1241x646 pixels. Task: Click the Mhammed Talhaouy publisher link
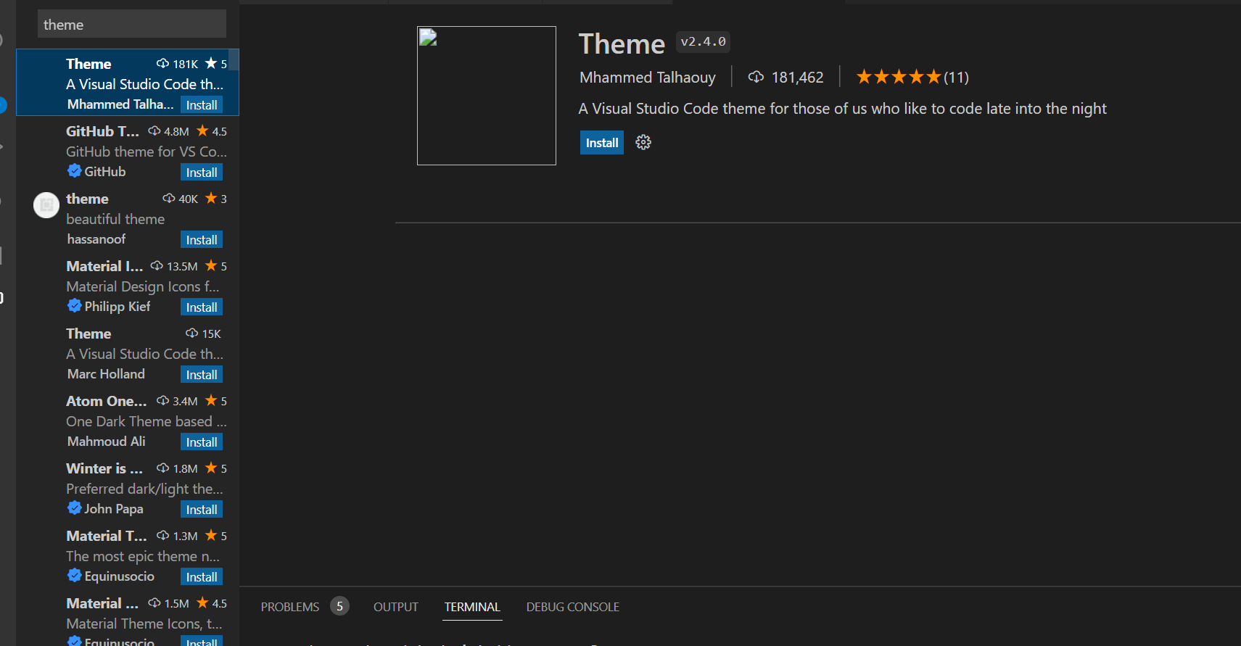648,77
